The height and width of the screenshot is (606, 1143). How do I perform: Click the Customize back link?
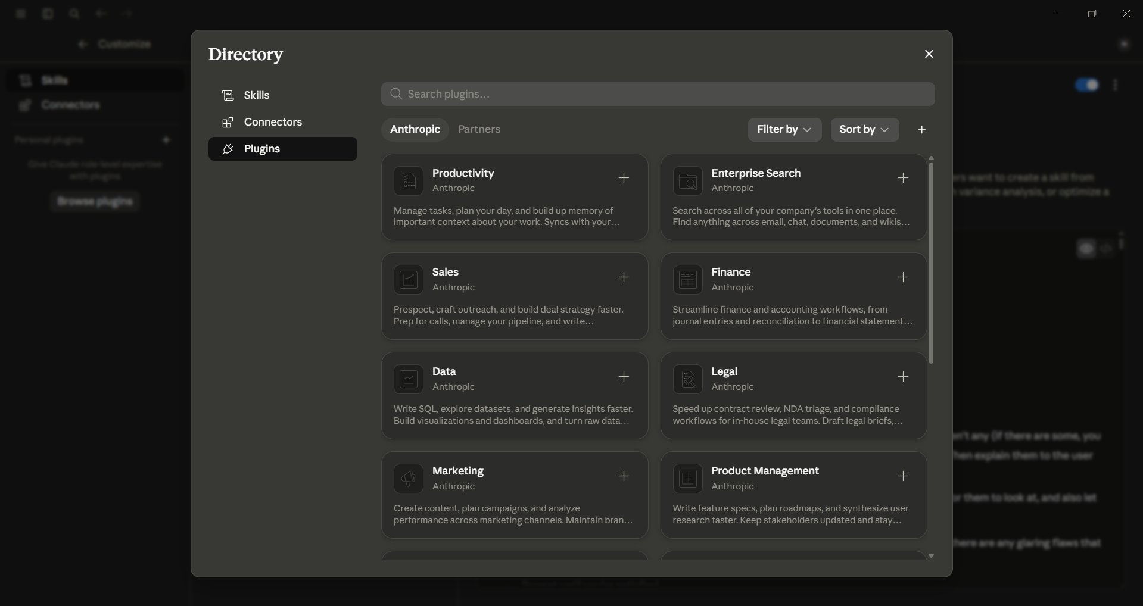[114, 44]
